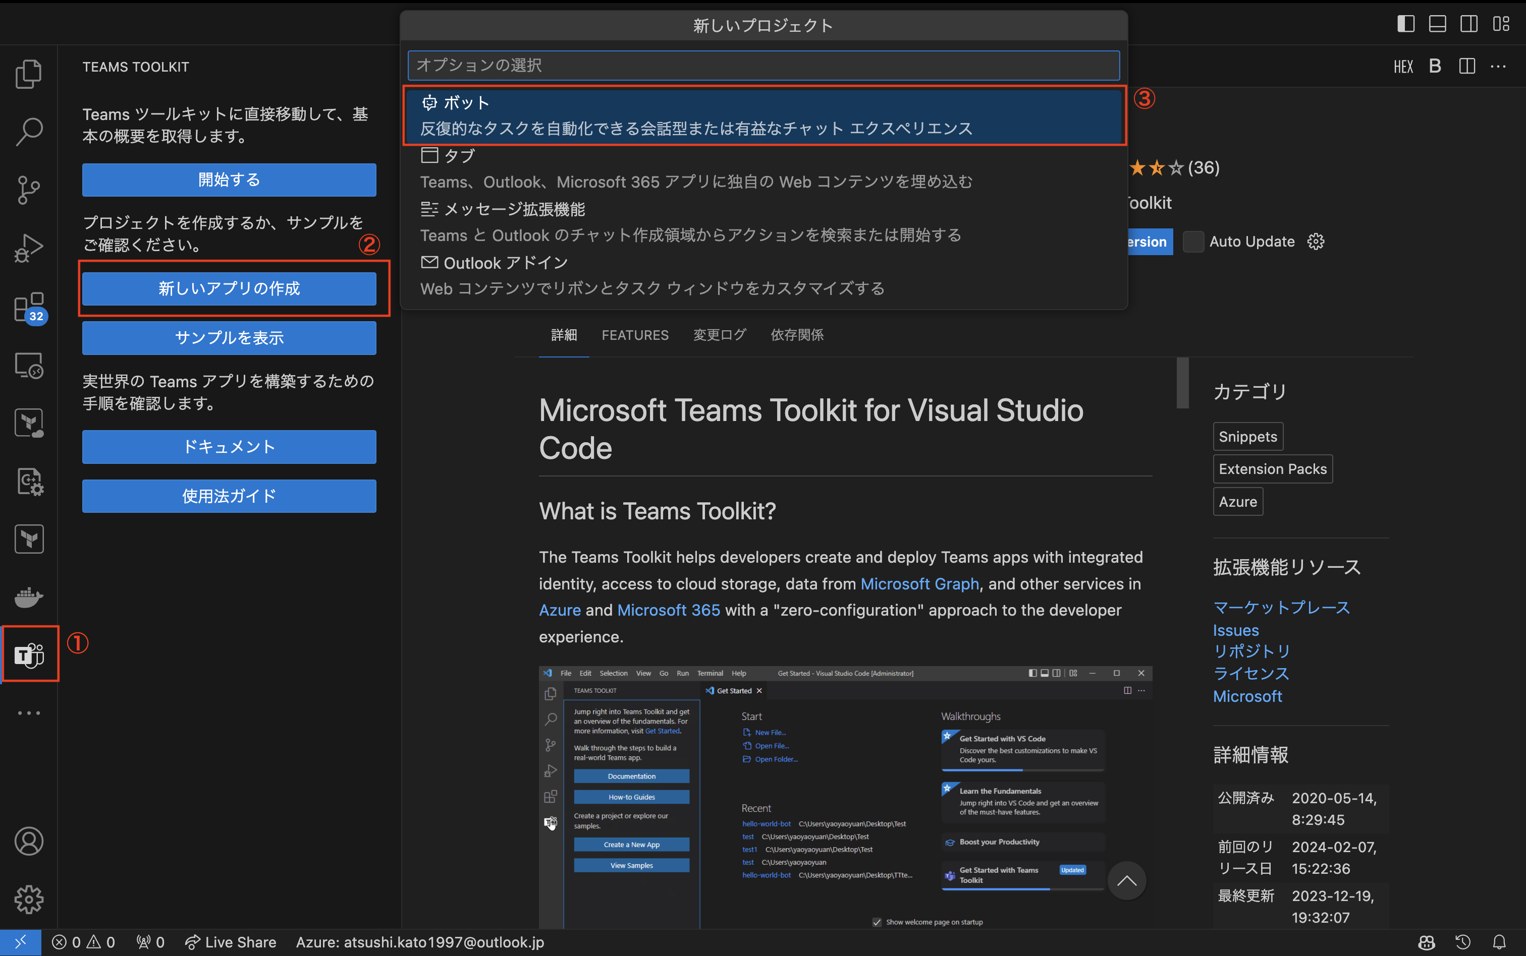Open the Azure link in description
The image size is (1526, 956).
[560, 610]
